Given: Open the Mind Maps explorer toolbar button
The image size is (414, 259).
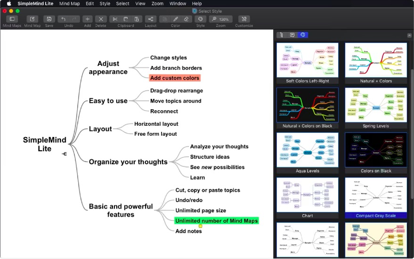Looking at the screenshot, I should coord(12,19).
